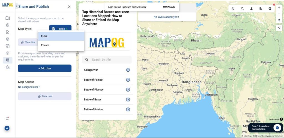
Task: Select the Kalinga War list entry
Action: (x=107, y=70)
